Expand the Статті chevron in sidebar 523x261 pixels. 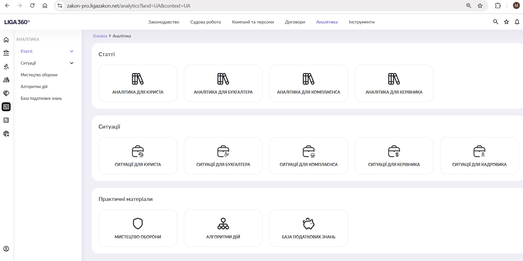[72, 51]
